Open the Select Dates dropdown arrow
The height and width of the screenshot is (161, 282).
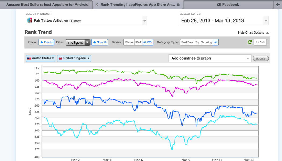[266, 21]
